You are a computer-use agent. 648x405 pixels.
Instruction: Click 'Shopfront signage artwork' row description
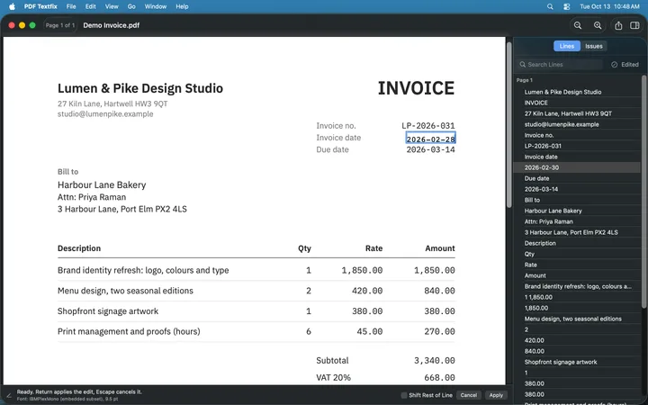[108, 311]
